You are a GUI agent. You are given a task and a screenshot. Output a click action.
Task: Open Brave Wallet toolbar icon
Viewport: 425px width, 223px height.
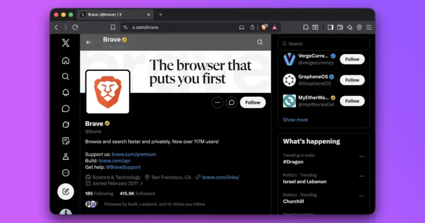[340, 27]
